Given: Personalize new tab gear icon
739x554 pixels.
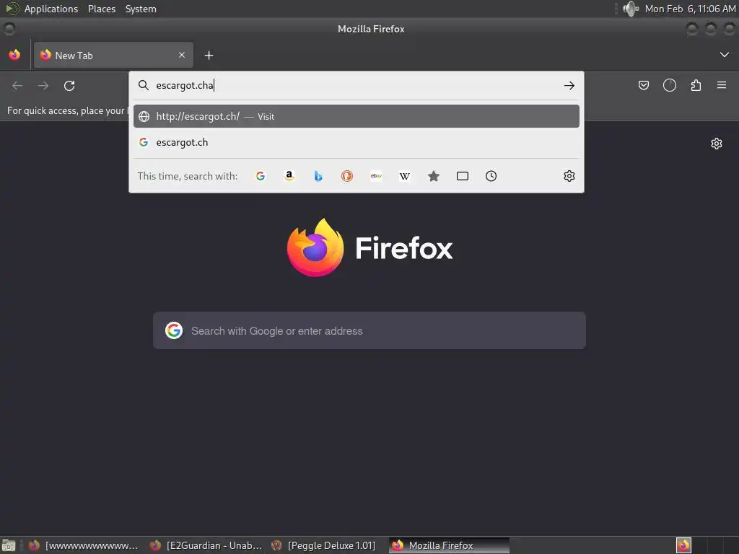Looking at the screenshot, I should pyautogui.click(x=717, y=144).
